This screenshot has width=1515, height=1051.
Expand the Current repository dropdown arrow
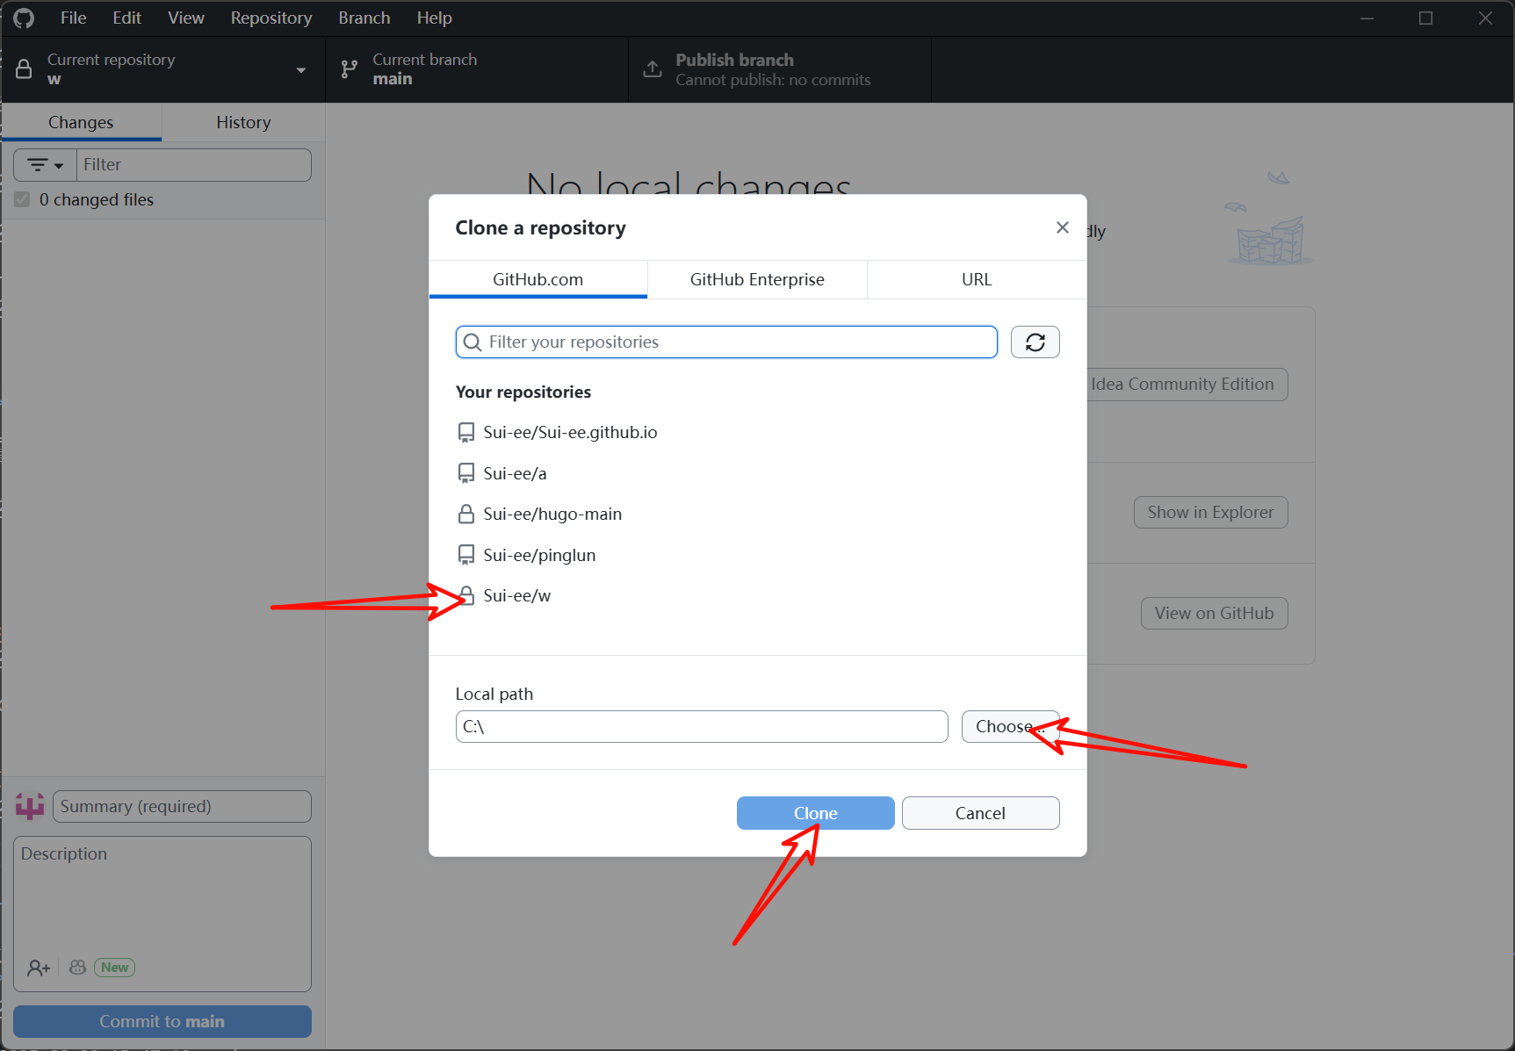(301, 69)
